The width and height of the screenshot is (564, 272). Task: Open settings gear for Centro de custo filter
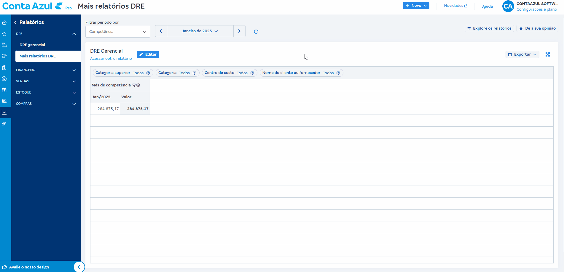252,73
